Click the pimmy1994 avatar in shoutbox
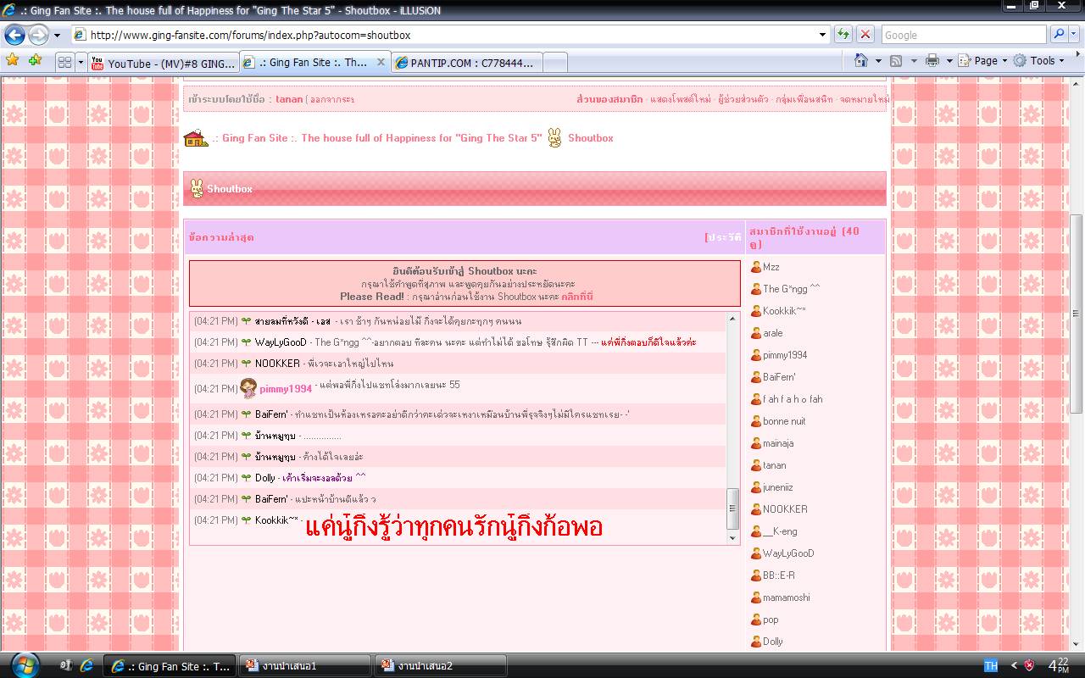This screenshot has height=678, width=1085. click(248, 388)
